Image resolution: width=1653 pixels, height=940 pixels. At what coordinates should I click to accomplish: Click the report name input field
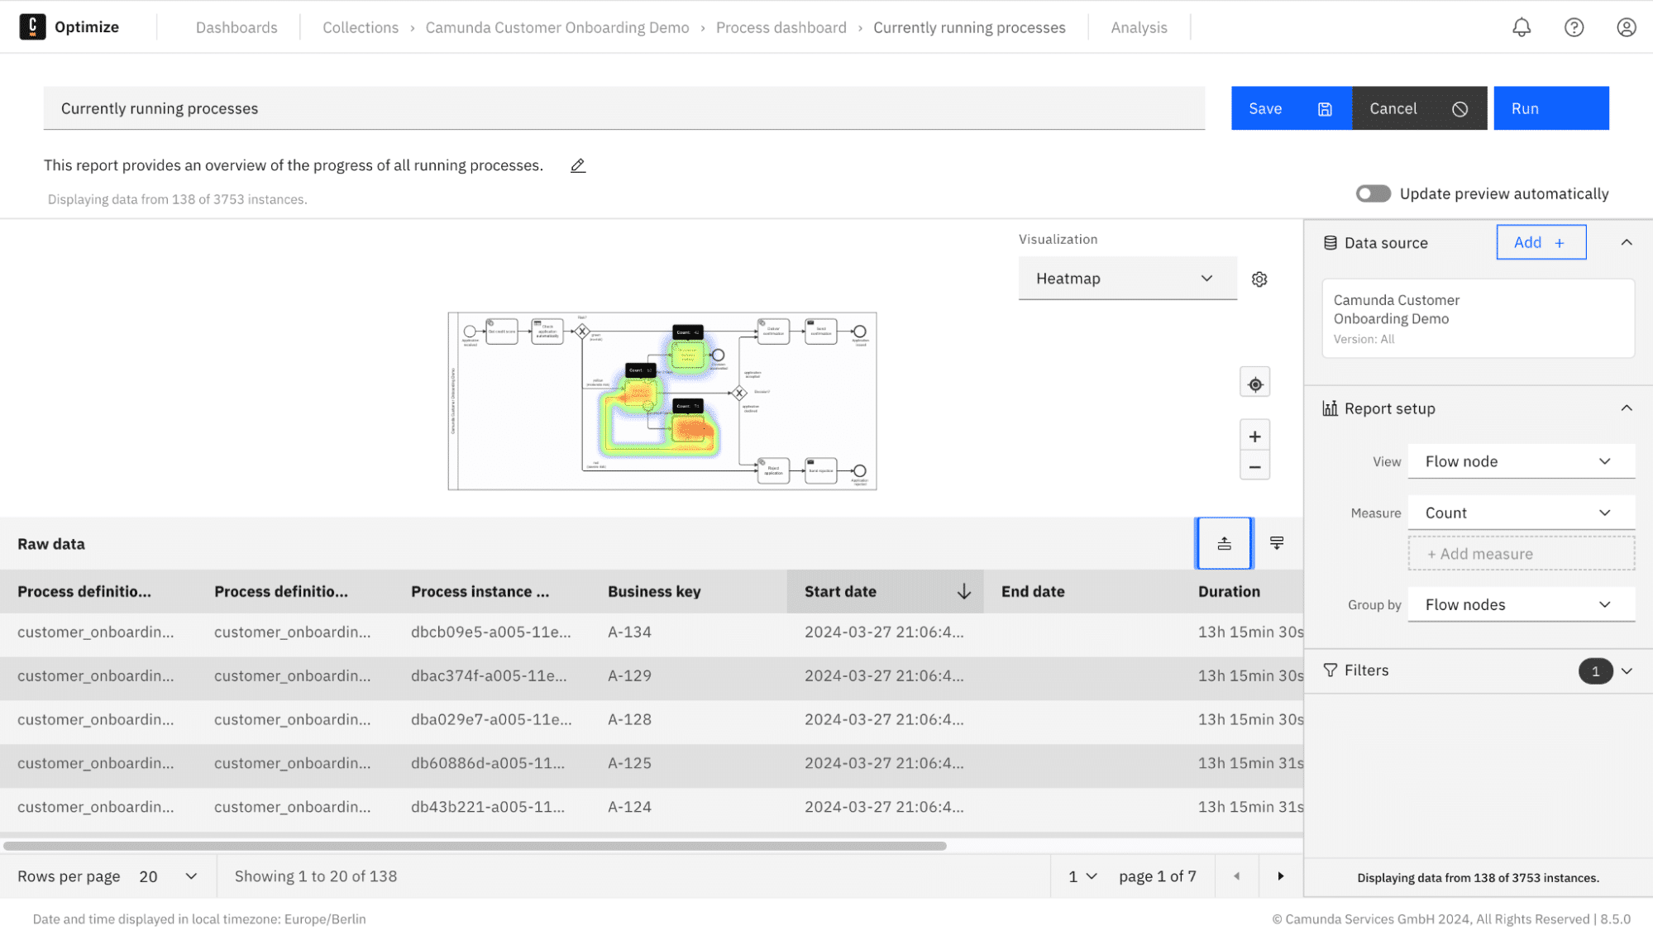(x=624, y=108)
